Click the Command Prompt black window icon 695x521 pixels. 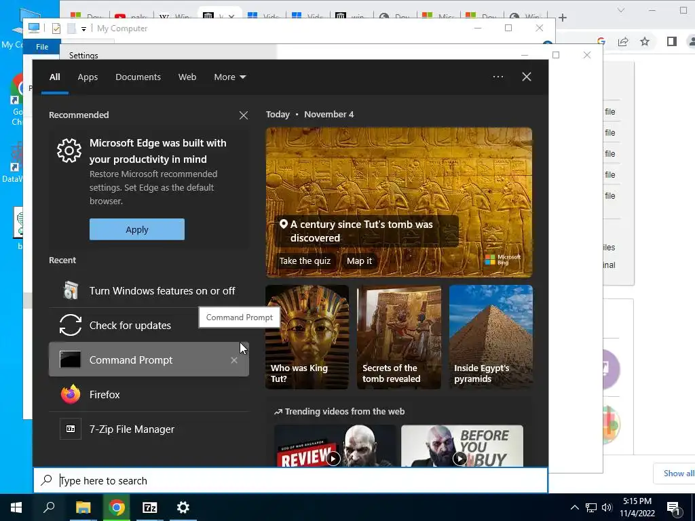point(71,360)
